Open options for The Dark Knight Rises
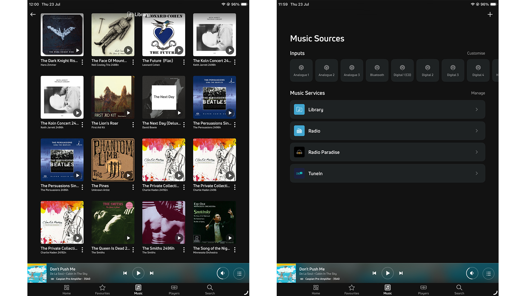The image size is (526, 296). coord(82,62)
